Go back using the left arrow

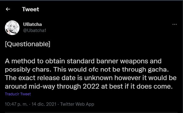8,9
